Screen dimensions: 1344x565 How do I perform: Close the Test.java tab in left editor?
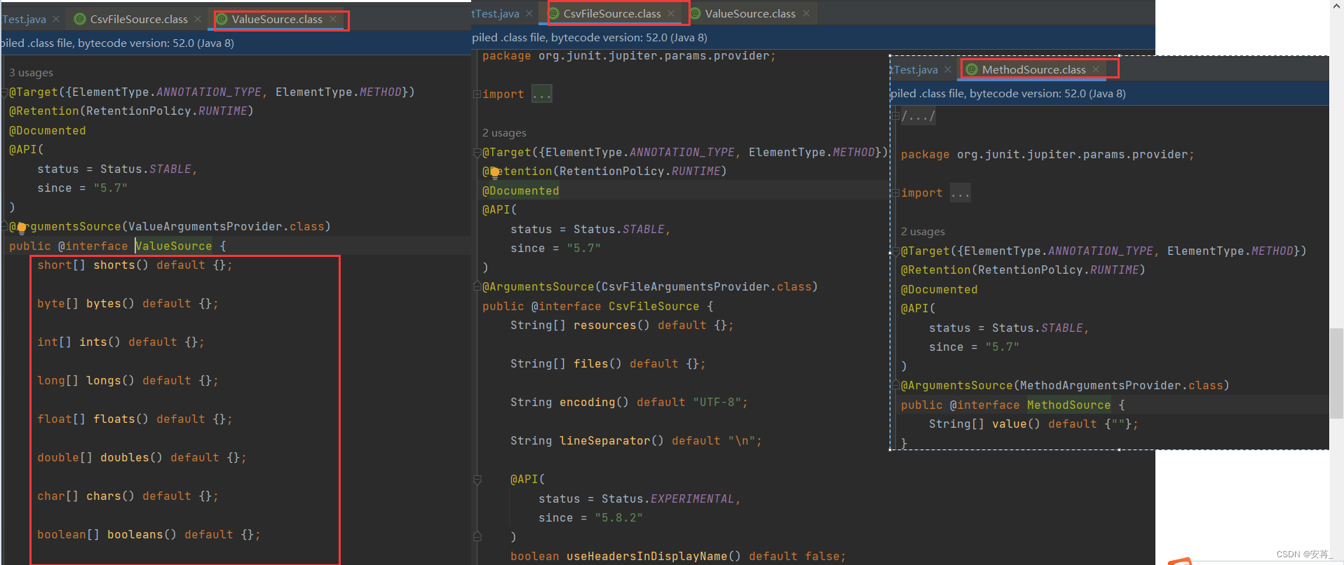[56, 20]
